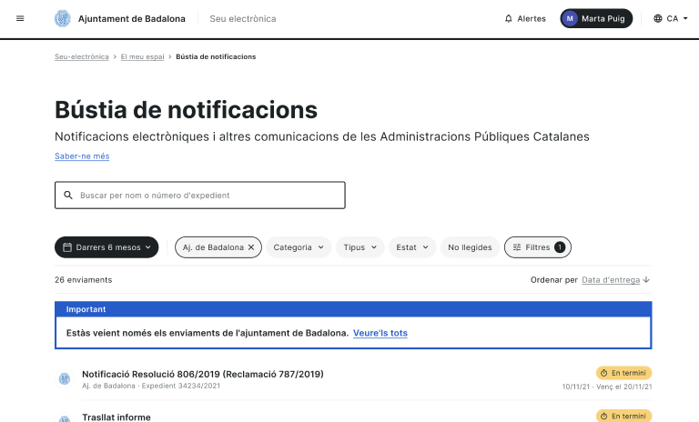Open the Saber-ne més link
Viewport: 699px width, 422px height.
click(x=82, y=156)
